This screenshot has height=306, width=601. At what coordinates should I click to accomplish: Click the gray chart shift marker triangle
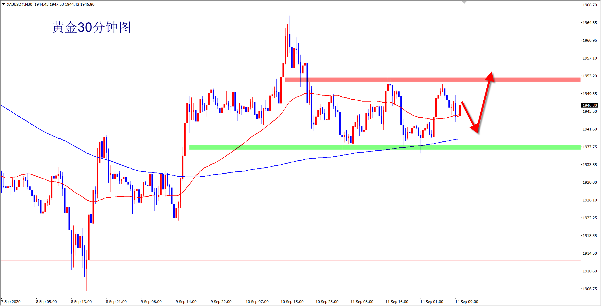pos(465,2)
